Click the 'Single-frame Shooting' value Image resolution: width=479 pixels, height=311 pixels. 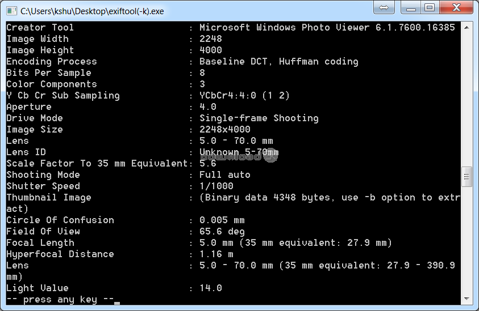tap(259, 118)
